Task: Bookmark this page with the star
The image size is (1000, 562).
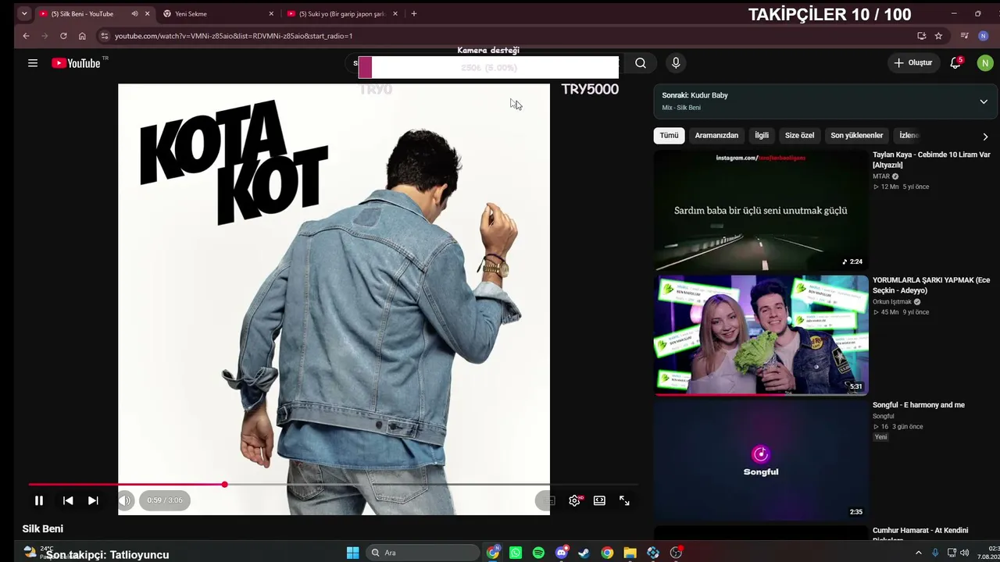Action: click(938, 36)
